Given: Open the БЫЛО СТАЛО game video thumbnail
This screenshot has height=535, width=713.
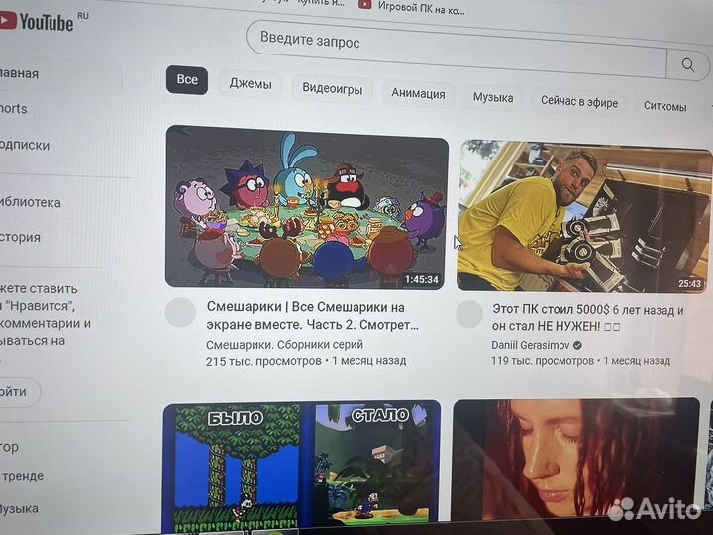Looking at the screenshot, I should 301,466.
